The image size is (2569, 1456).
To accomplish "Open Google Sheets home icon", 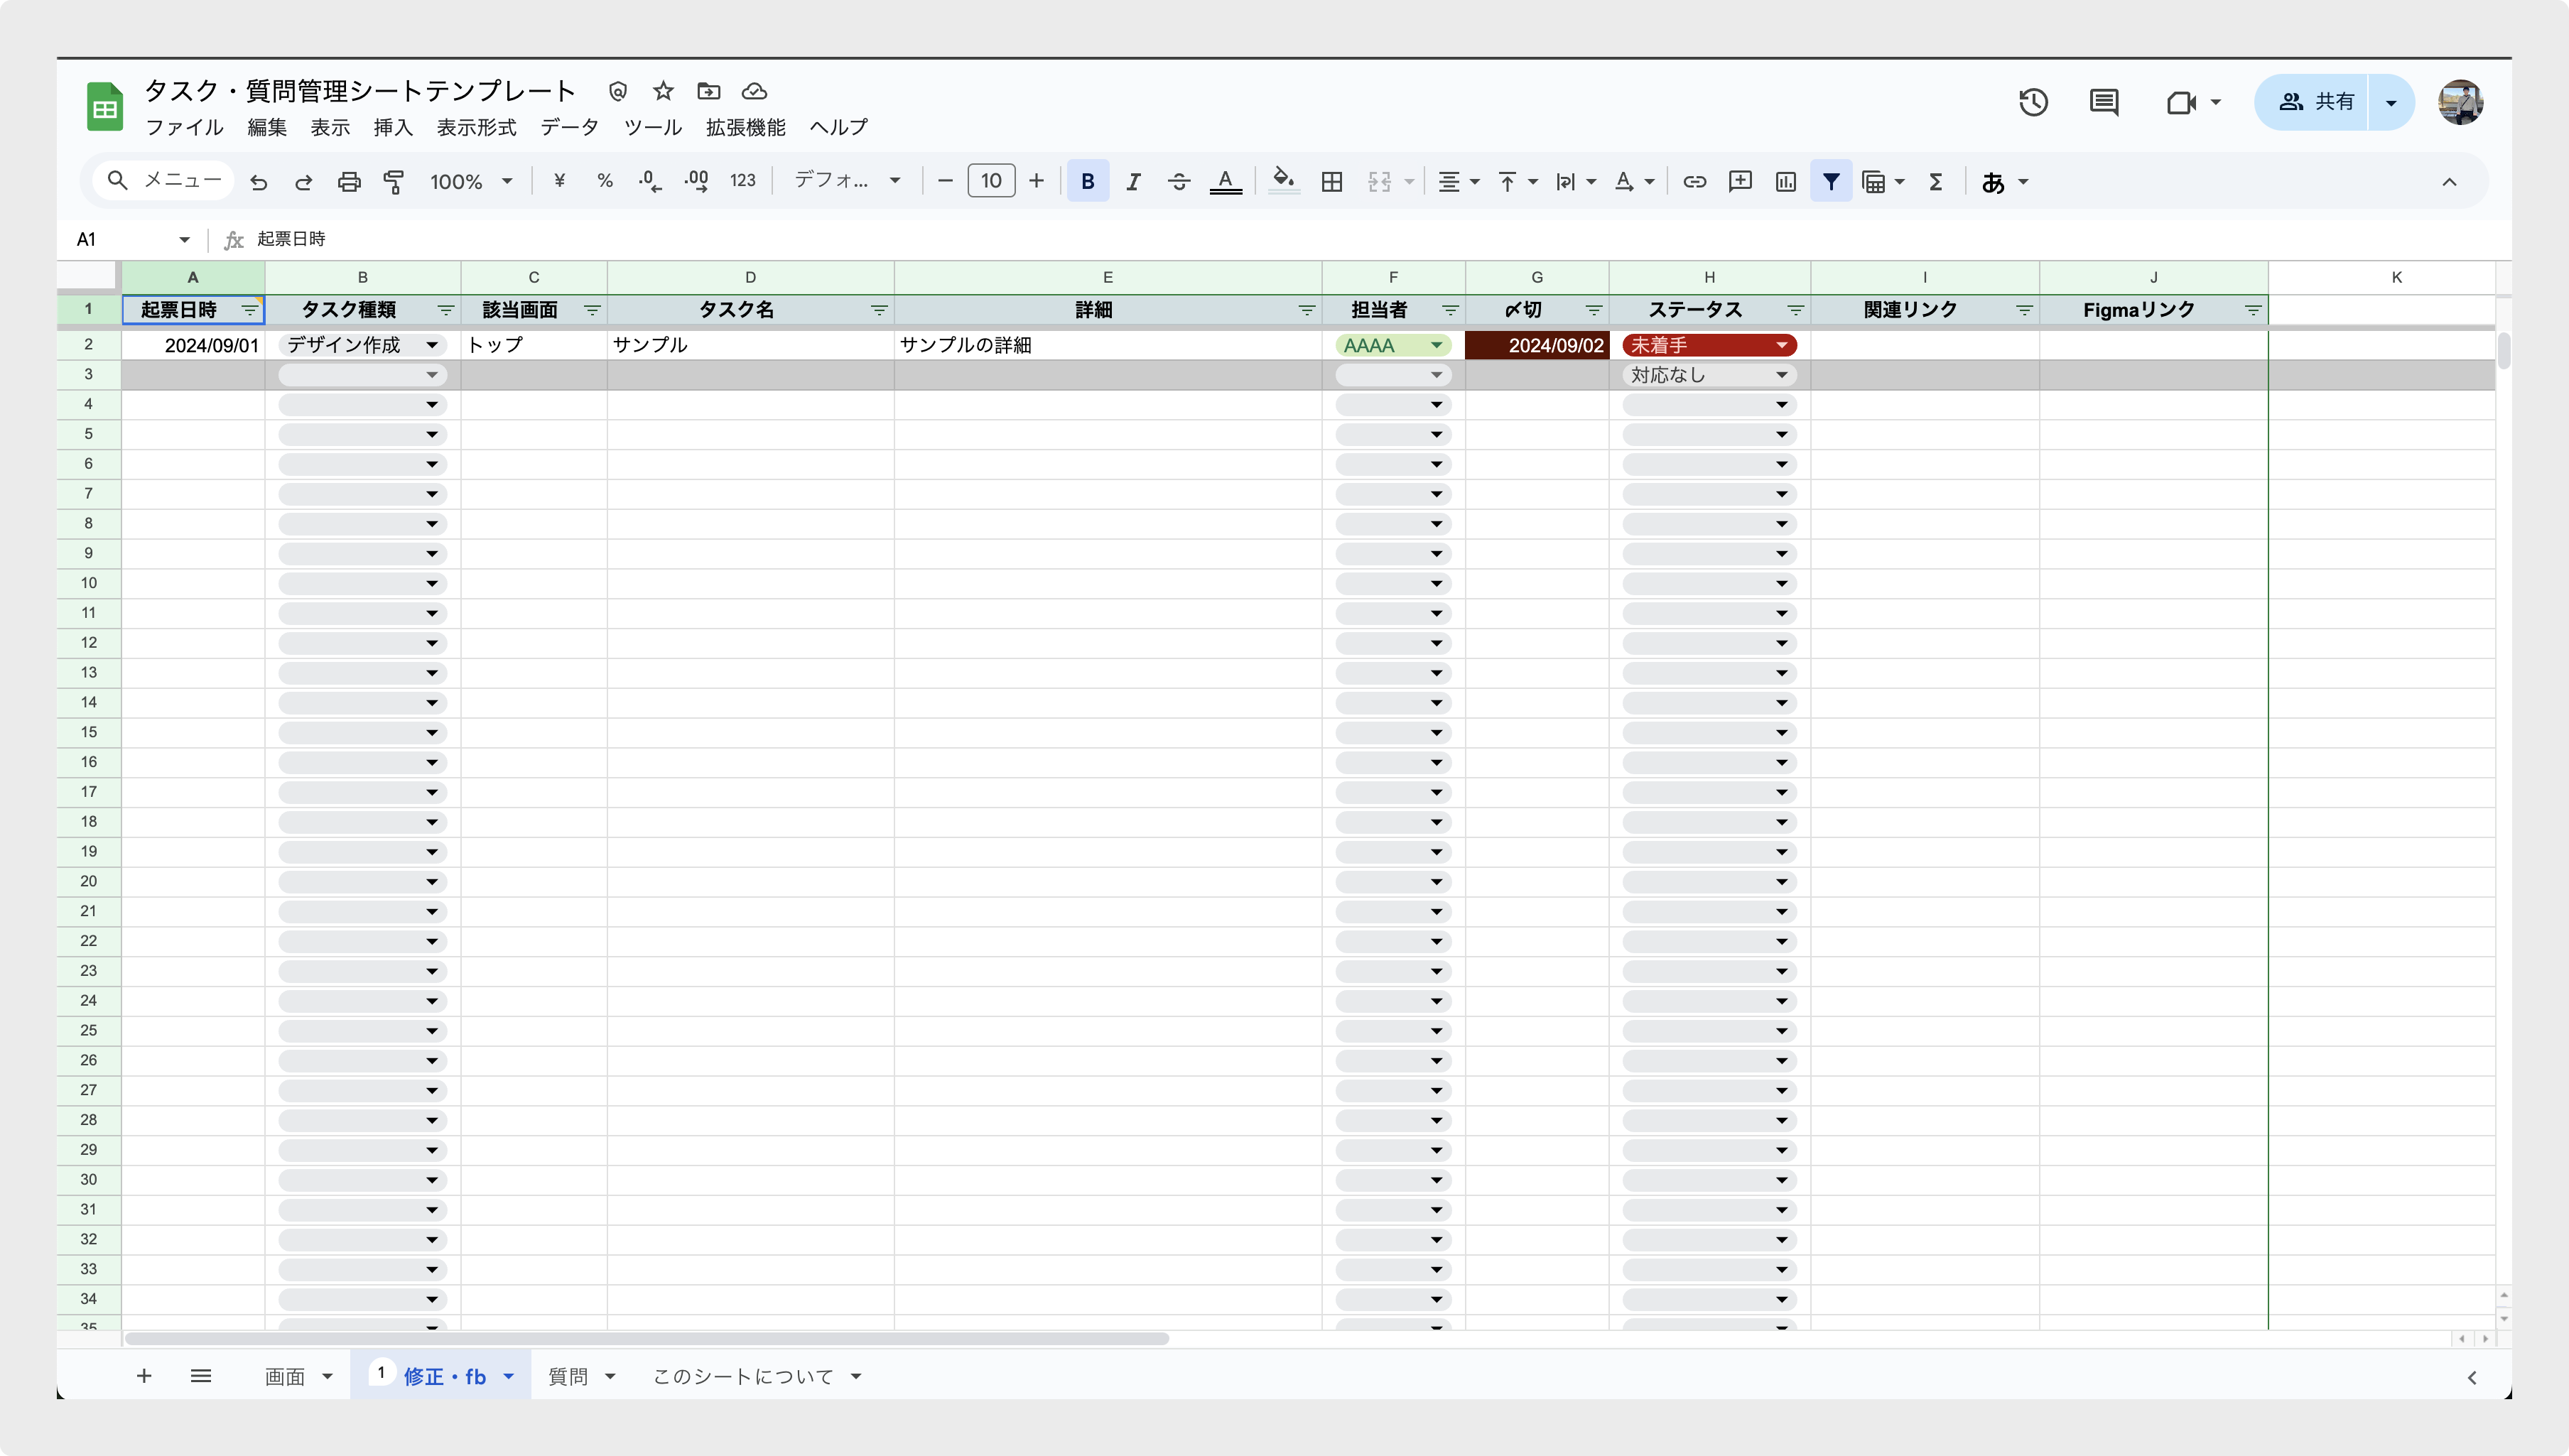I will [105, 107].
